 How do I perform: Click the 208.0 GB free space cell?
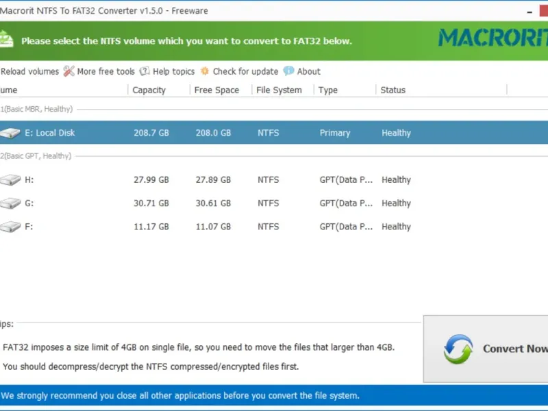tap(213, 133)
